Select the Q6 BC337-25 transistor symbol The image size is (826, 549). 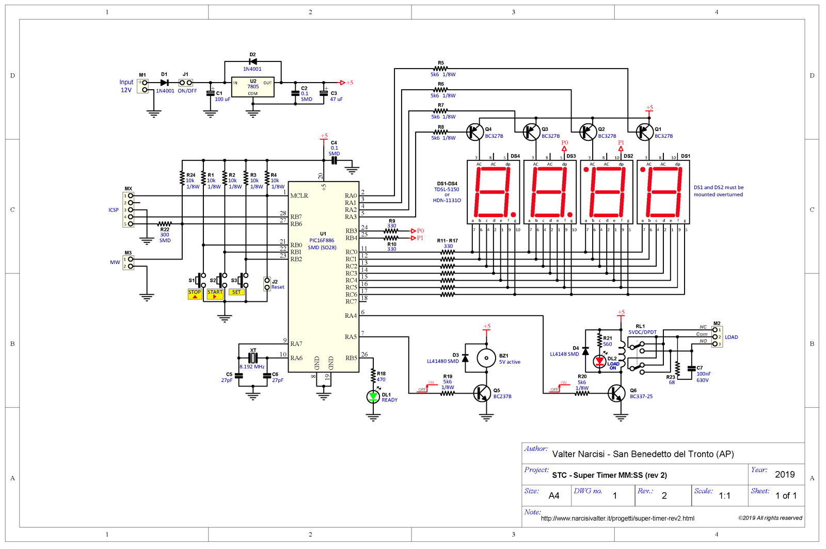click(x=615, y=393)
